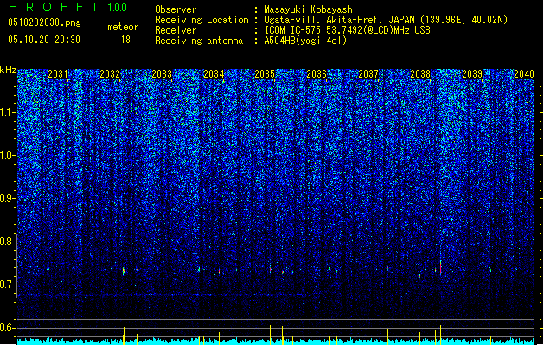This screenshot has width=544, height=345.
Task: Click the 2032 time marker
Action: [110, 74]
